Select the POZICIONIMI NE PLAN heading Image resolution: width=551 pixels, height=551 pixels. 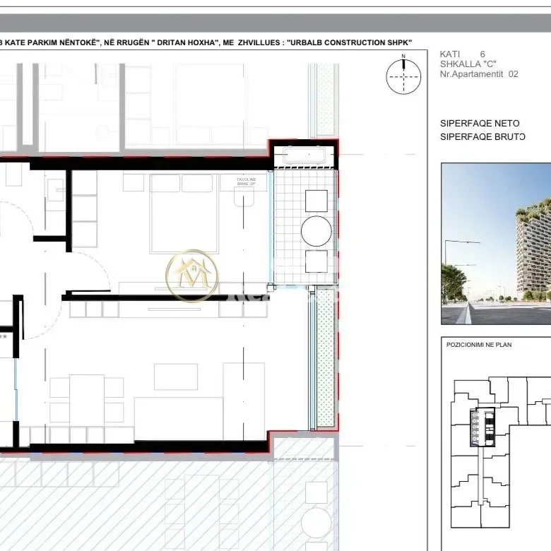(478, 345)
